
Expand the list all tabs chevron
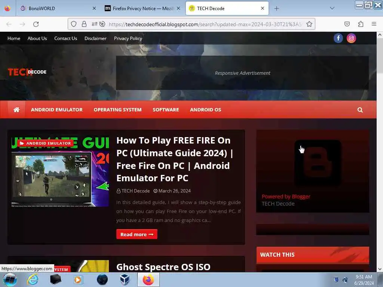pyautogui.click(x=332, y=8)
